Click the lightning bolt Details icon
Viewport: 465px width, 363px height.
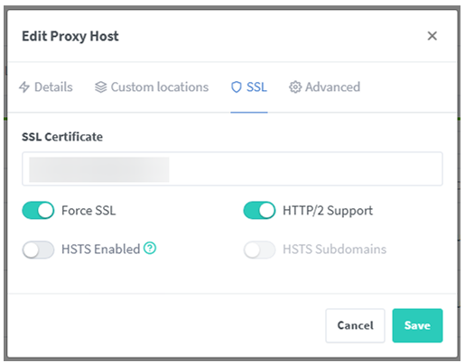coord(24,87)
